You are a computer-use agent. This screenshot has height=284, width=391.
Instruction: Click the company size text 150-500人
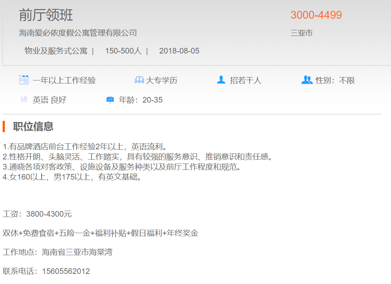pyautogui.click(x=123, y=51)
